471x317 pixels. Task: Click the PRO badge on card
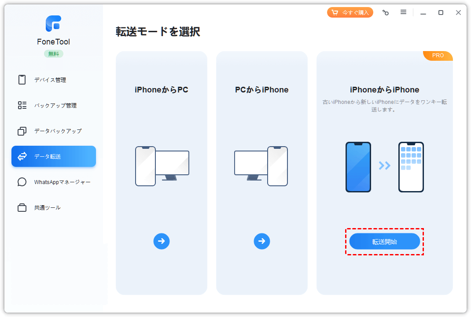[438, 55]
